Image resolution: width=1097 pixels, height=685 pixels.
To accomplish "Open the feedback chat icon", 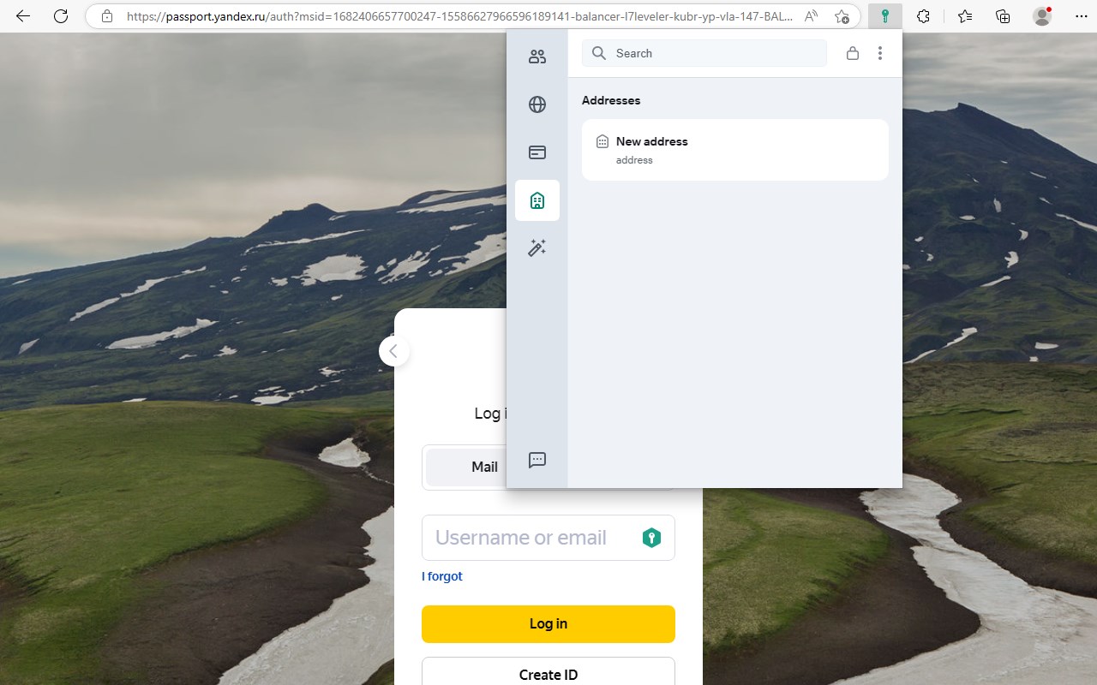I will click(x=537, y=460).
